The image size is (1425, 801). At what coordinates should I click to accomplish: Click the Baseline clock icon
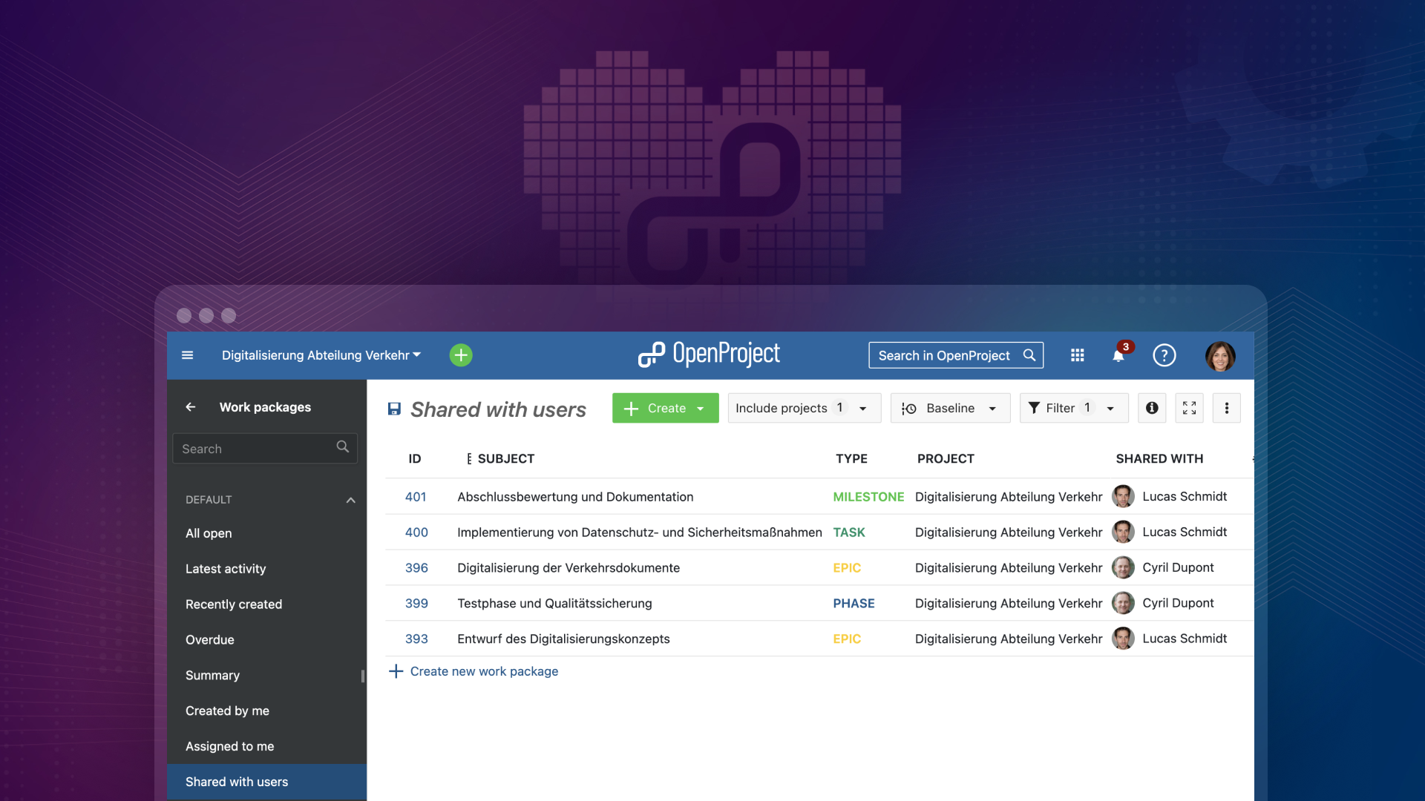908,408
